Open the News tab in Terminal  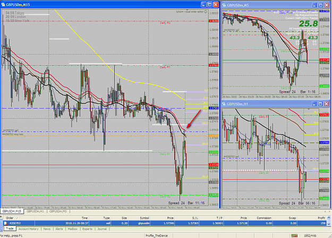tap(47, 229)
